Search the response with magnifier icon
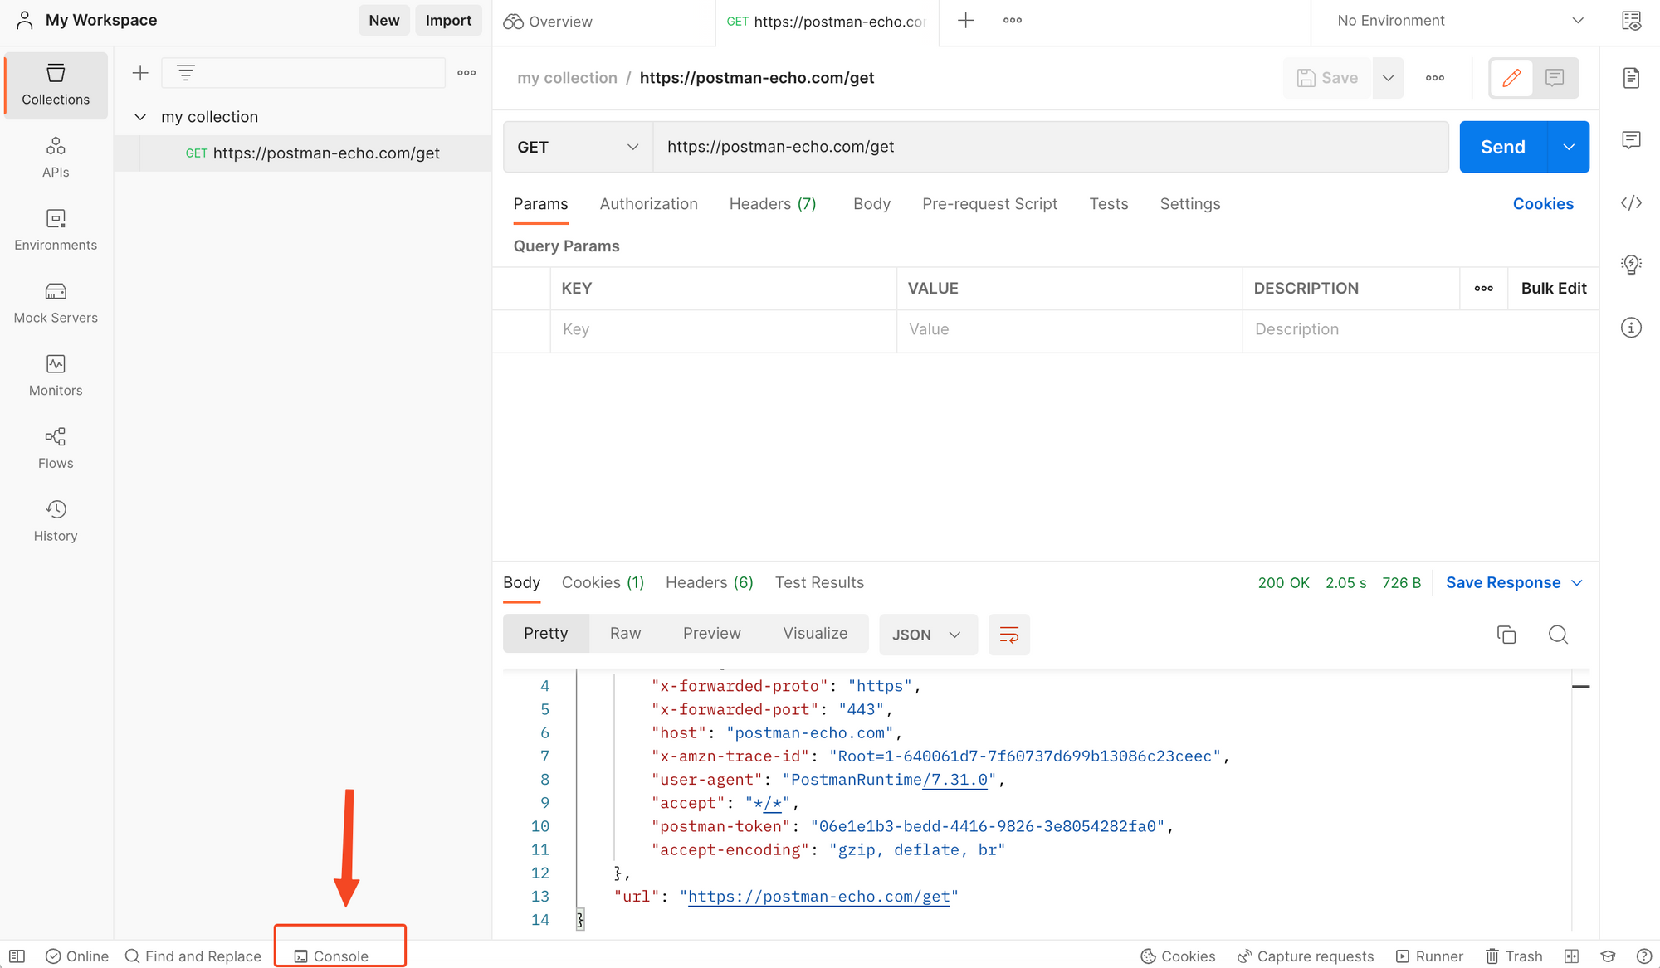The height and width of the screenshot is (968, 1660). click(x=1558, y=635)
